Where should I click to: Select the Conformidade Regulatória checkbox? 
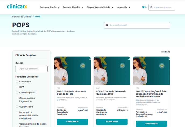coord(17,98)
